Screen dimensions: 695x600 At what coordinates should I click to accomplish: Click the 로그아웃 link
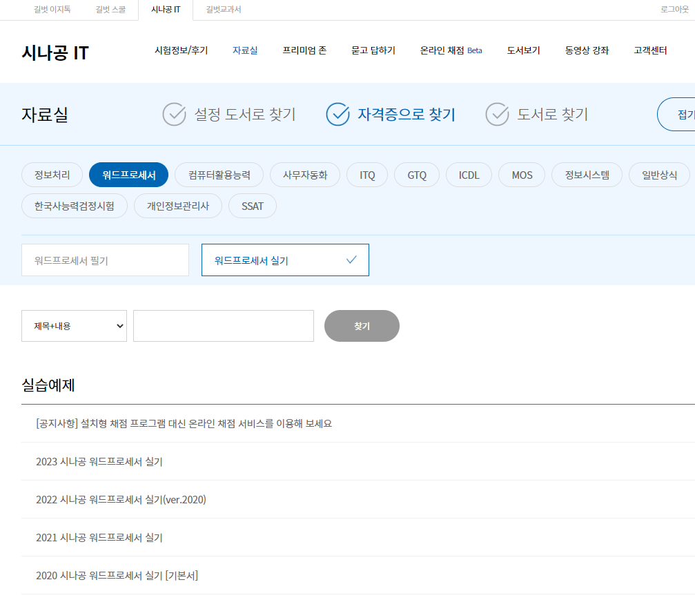coord(674,10)
